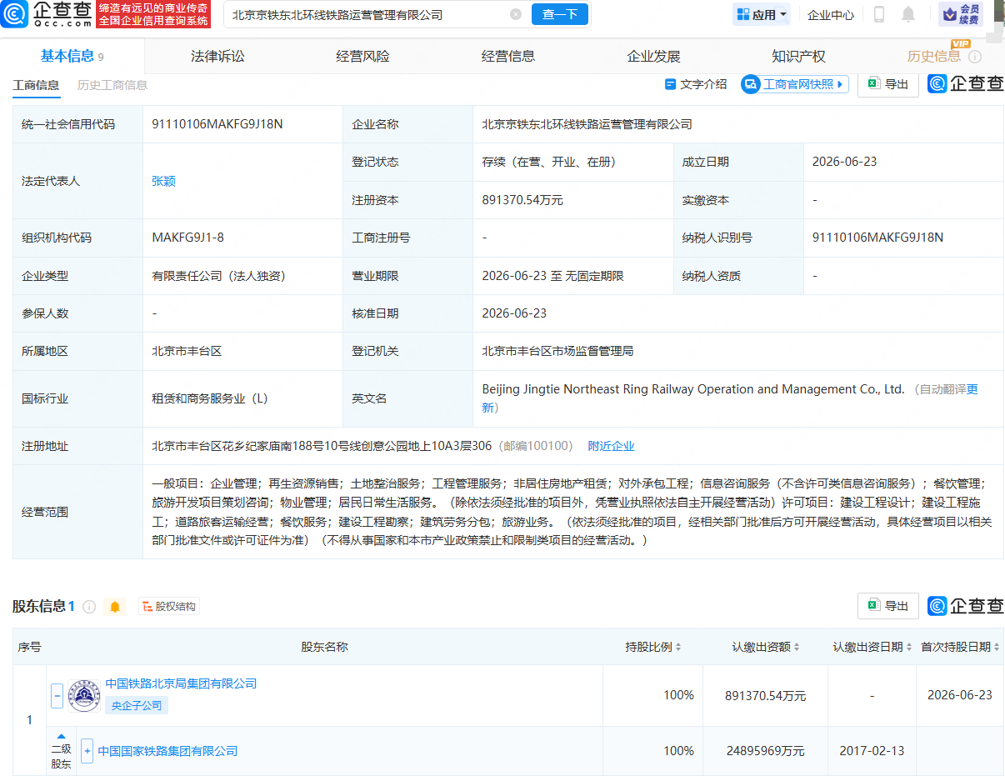Open legal representative 张颖 profile
Image resolution: width=1005 pixels, height=776 pixels.
pyautogui.click(x=163, y=181)
